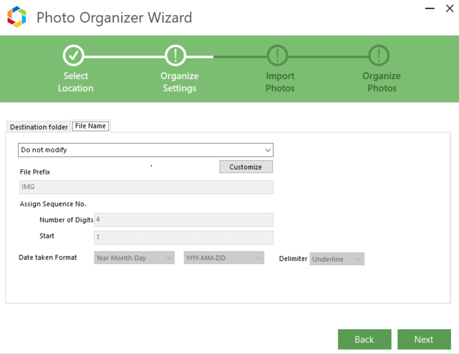Click the Import Photos step label

click(x=280, y=82)
